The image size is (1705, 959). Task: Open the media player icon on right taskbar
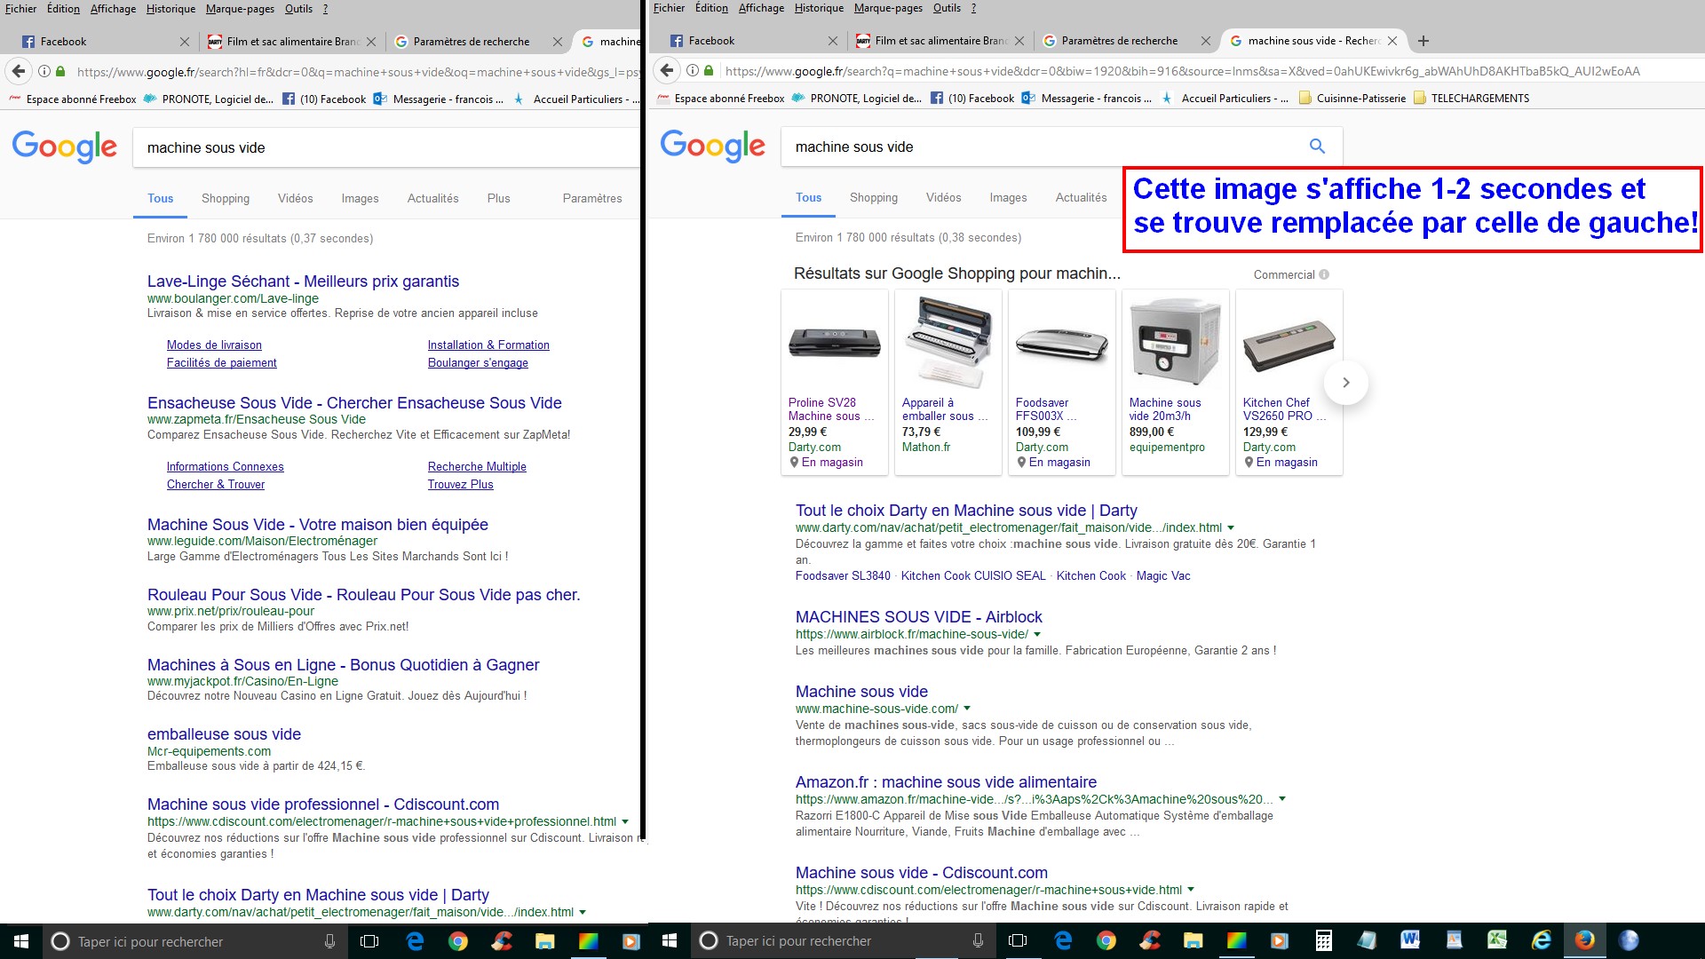1279,940
